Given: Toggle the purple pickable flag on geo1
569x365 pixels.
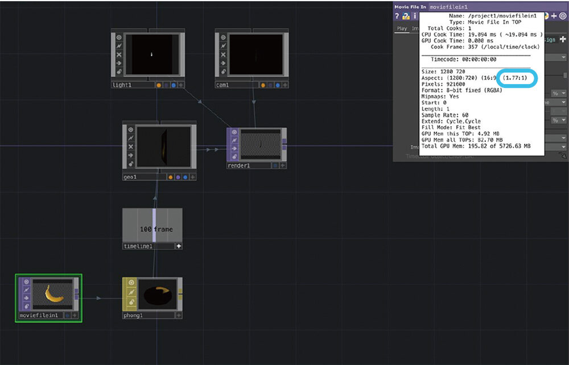Looking at the screenshot, I should pyautogui.click(x=178, y=177).
